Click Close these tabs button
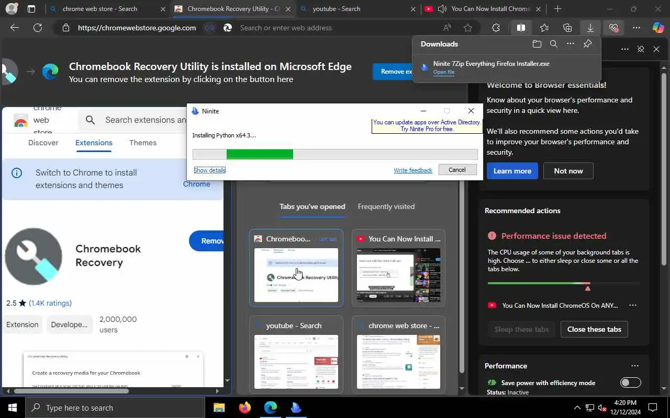This screenshot has width=670, height=418. (x=594, y=329)
